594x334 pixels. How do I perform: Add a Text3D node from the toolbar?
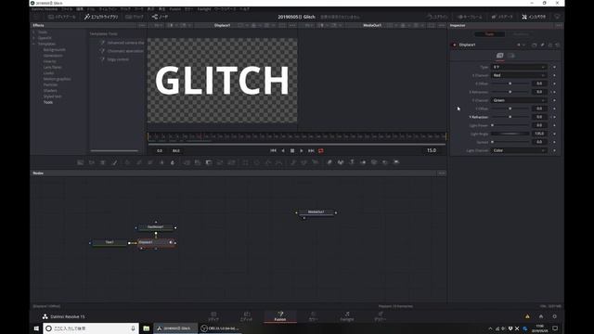tap(352, 162)
